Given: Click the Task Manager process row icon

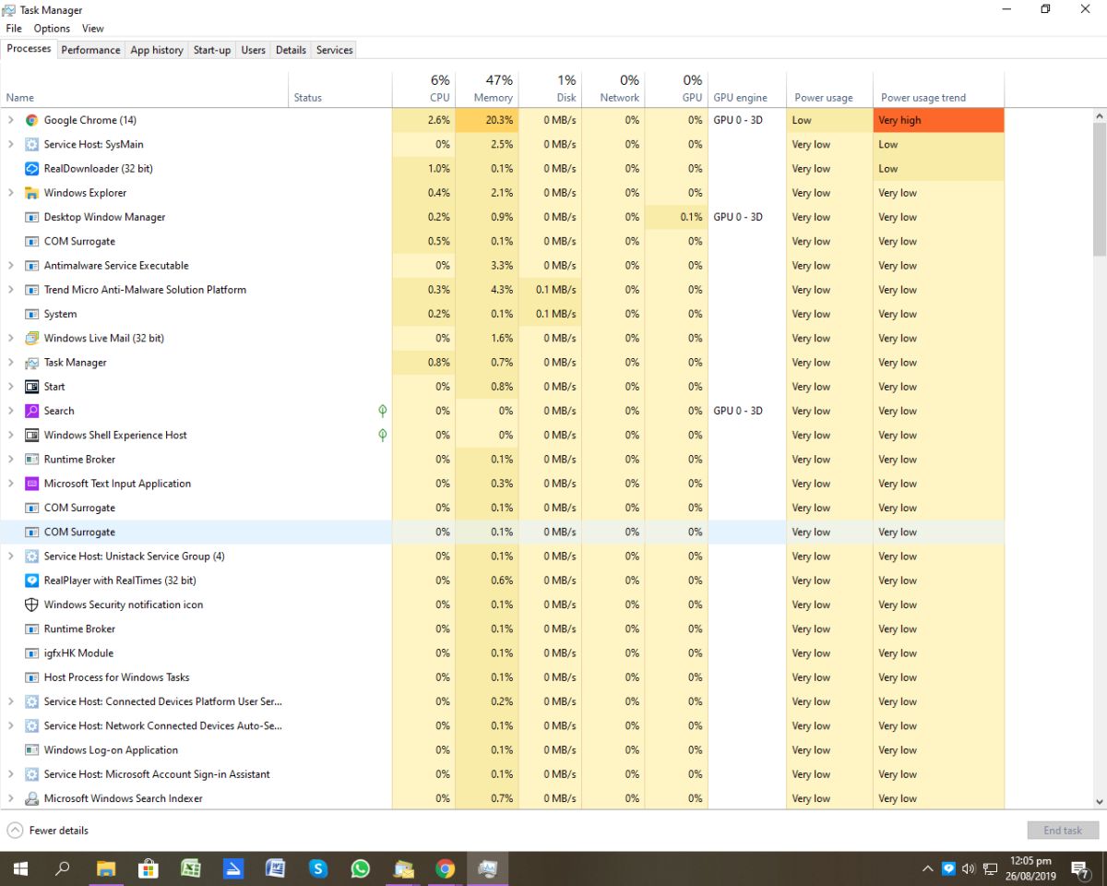Looking at the screenshot, I should (31, 363).
